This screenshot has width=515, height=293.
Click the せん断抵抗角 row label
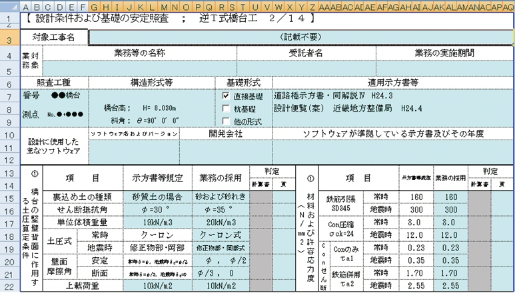[83, 209]
